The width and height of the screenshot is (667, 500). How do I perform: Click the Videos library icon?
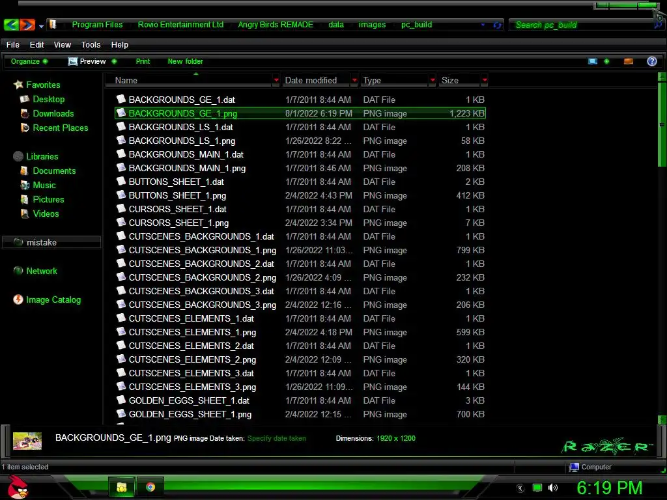click(x=25, y=214)
